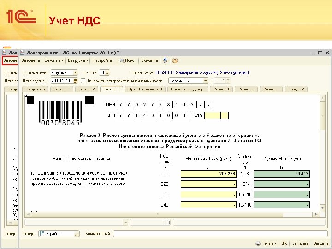Viewport: 332px width, 249px height.
Task: Select the Раздел 3 tab
Action: click(112, 89)
